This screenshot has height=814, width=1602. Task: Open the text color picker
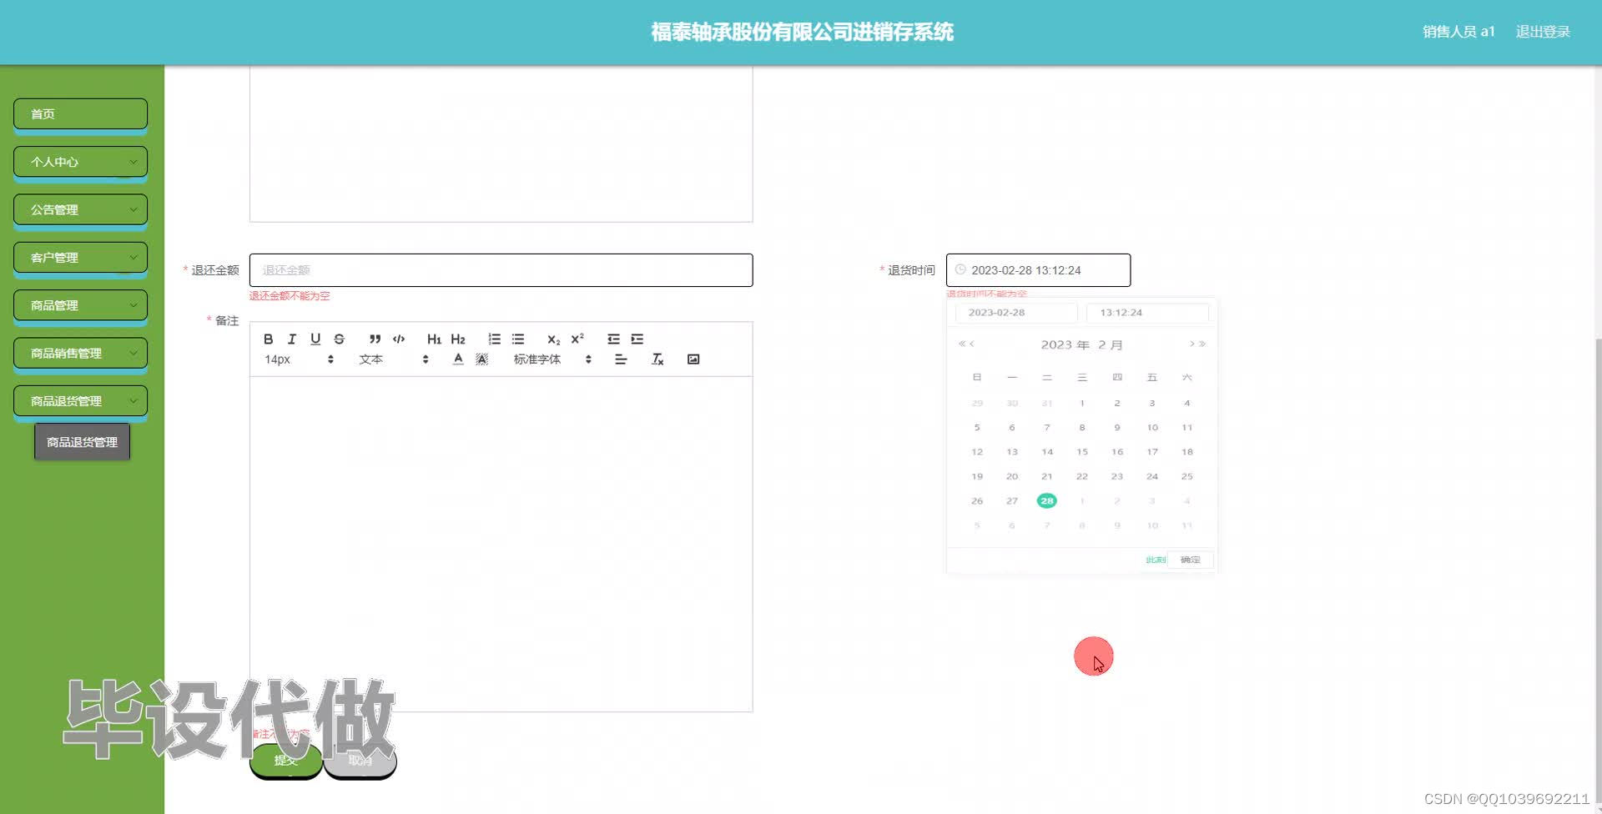[458, 359]
